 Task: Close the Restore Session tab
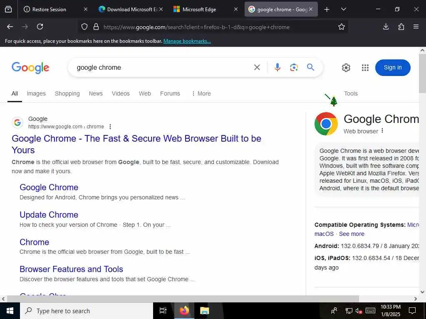coord(86,9)
